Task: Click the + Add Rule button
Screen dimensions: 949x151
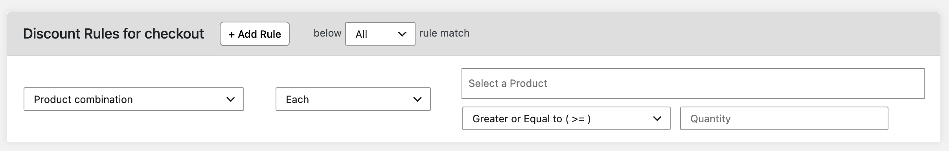Action: pos(255,34)
